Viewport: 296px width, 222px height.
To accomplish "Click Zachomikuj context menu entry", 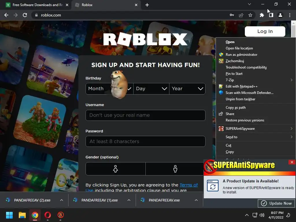I will (x=256, y=61).
